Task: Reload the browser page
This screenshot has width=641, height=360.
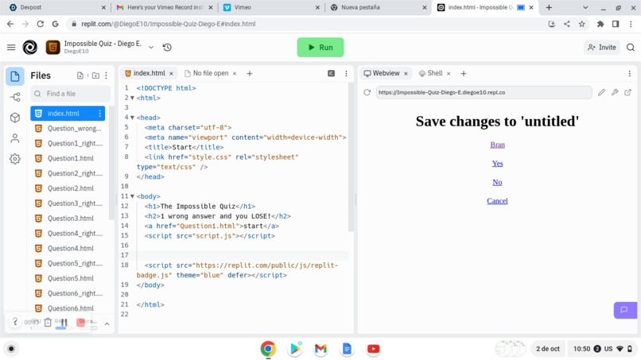Action: tap(40, 24)
